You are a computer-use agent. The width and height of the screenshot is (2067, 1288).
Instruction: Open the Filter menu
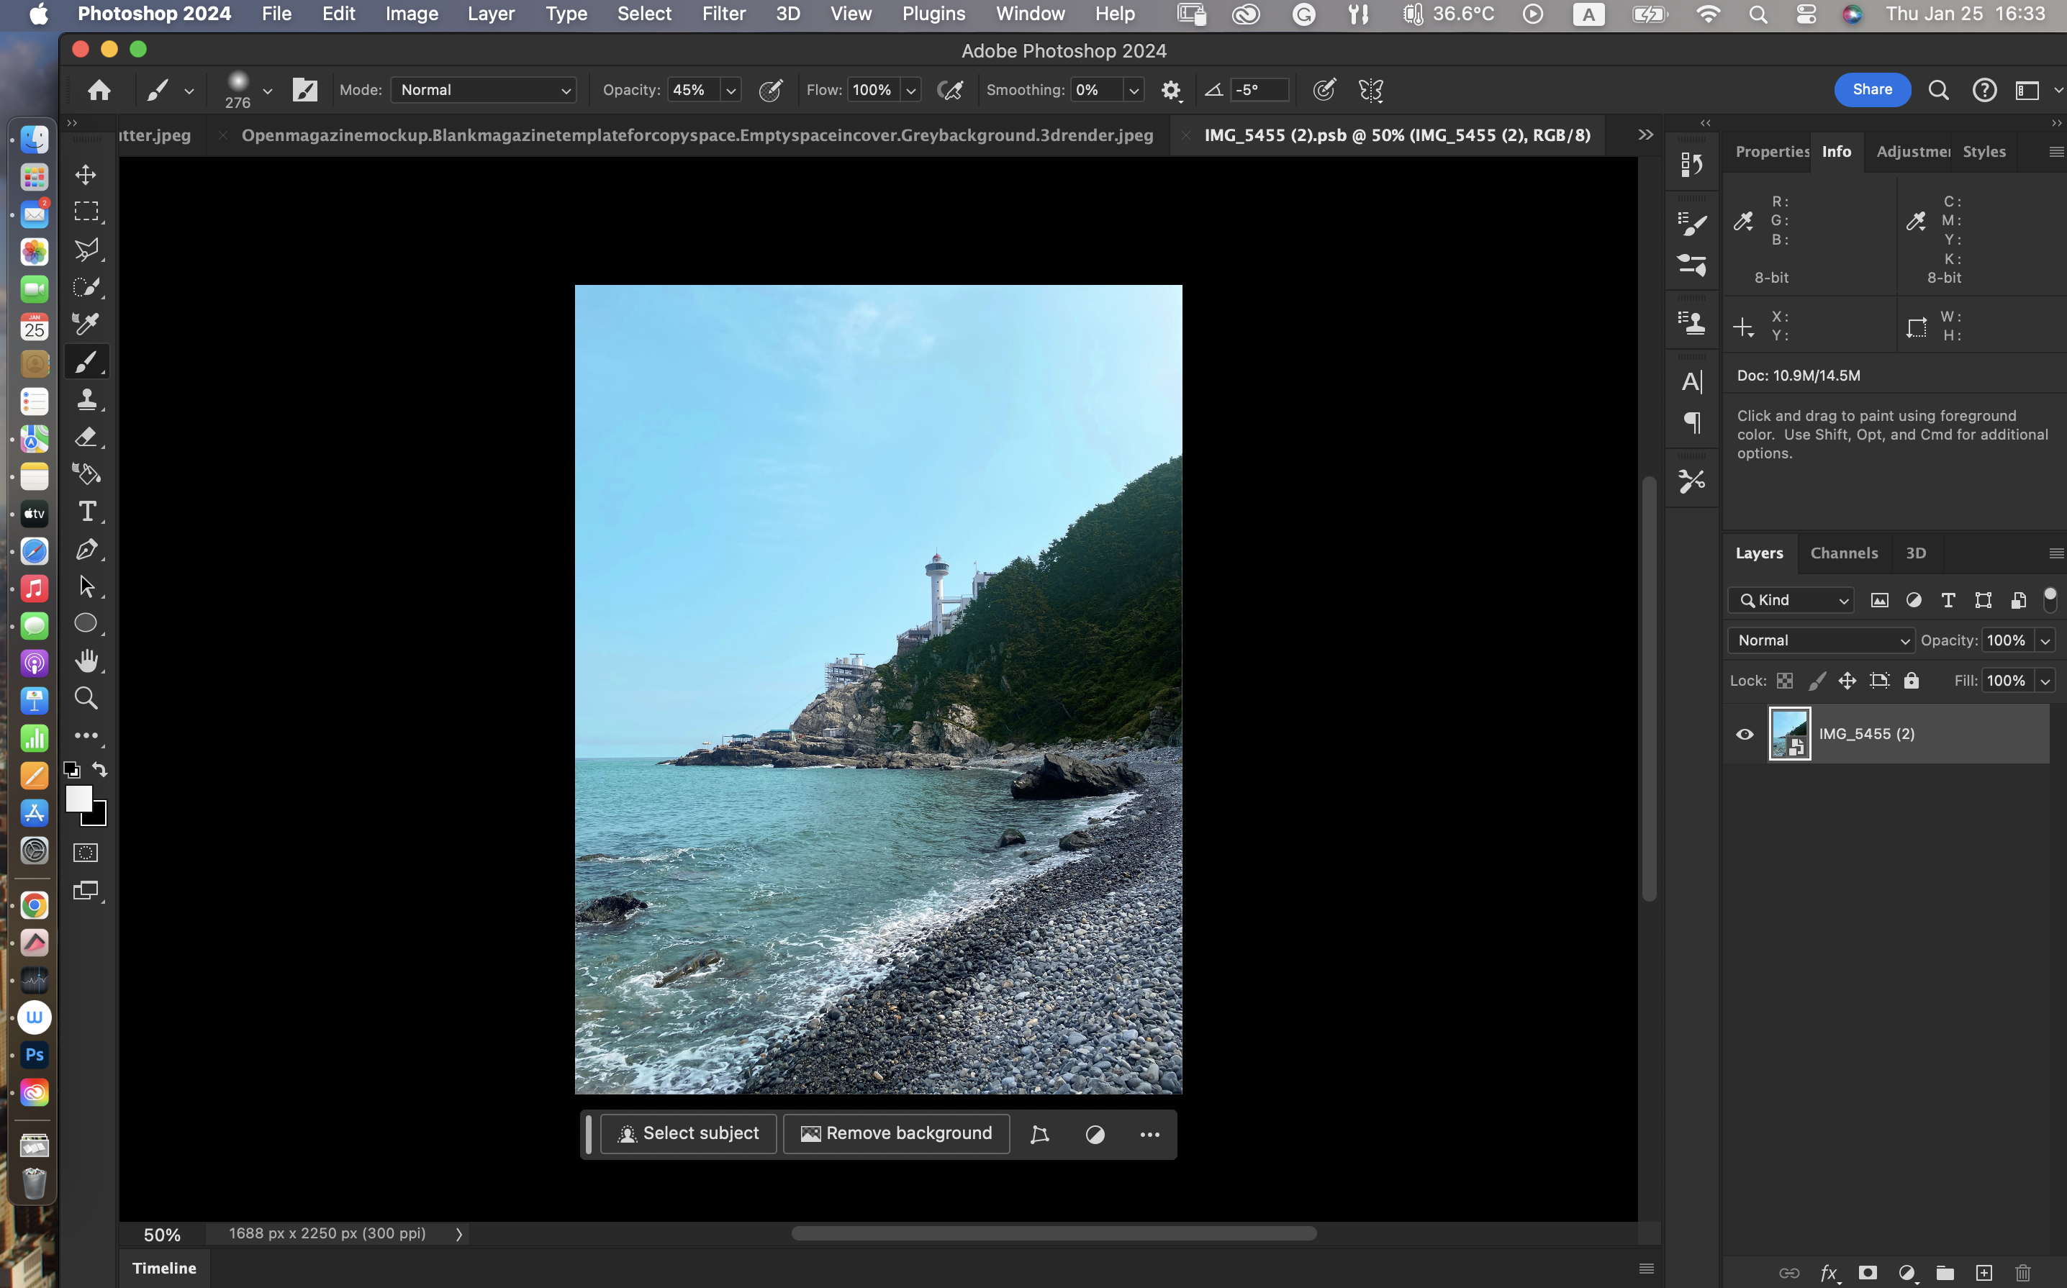(723, 14)
